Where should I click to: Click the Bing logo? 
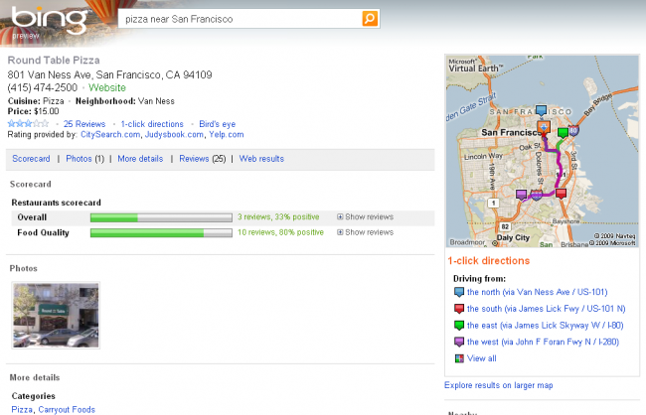pos(49,20)
